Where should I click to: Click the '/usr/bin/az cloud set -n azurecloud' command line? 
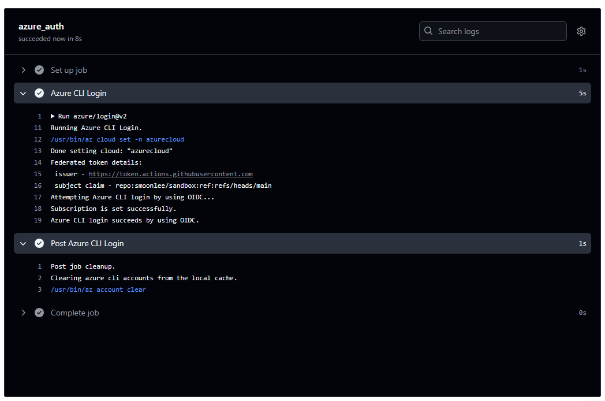point(117,139)
